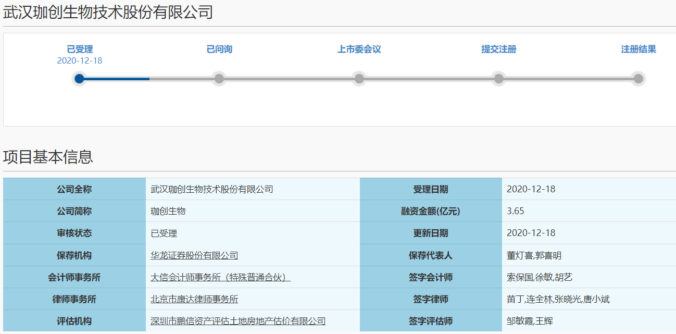Viewport: 676px width, 334px height.
Task: Open the 华龙证券股份有限公司 sponsor link
Action: [x=194, y=255]
